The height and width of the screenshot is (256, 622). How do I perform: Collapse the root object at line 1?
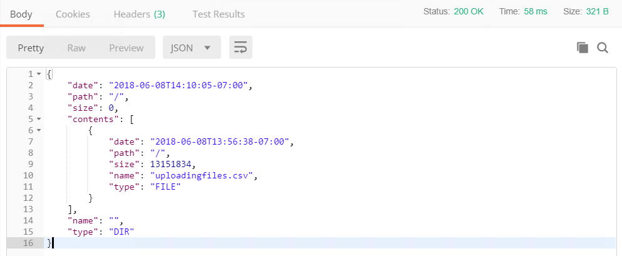click(x=38, y=74)
